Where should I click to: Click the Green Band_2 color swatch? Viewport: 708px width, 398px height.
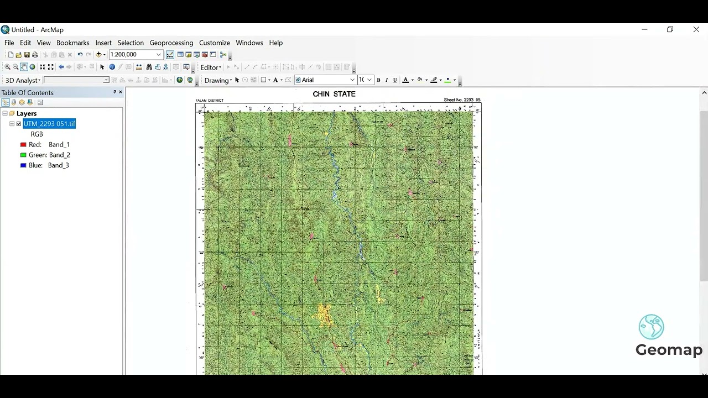(x=23, y=155)
